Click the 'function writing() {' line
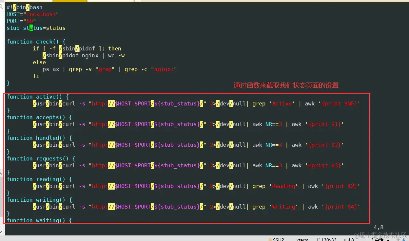Viewport: 409px width, 241px height. pos(39,200)
